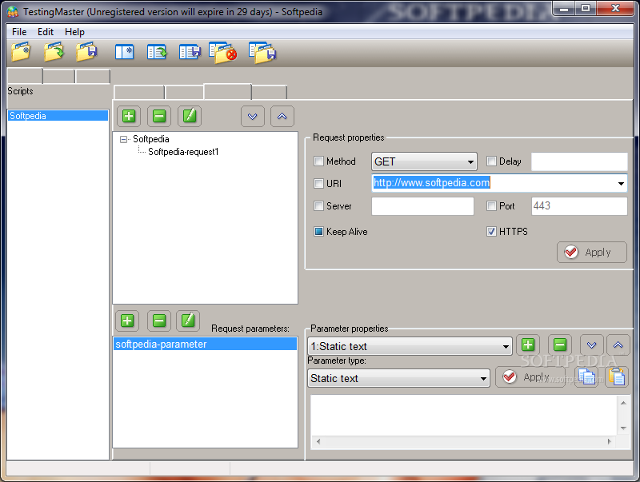Select Softpedia in Scripts list

(x=58, y=116)
